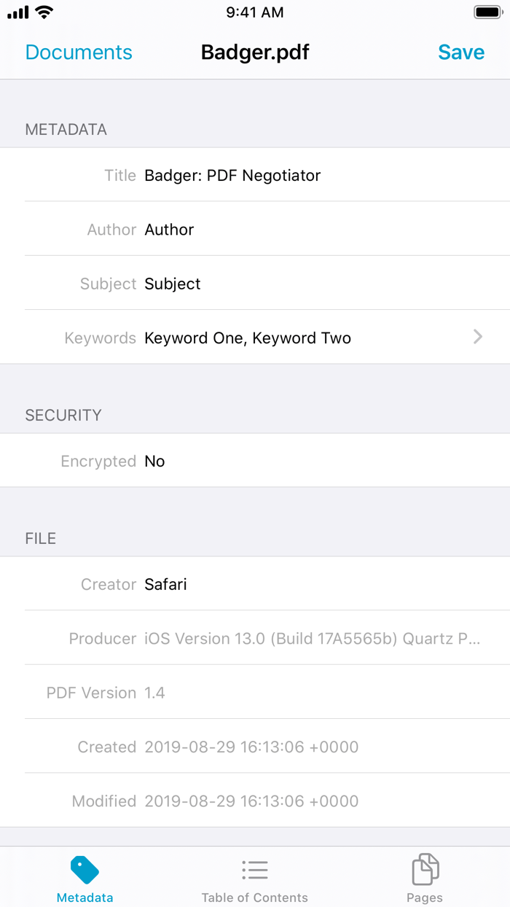The height and width of the screenshot is (907, 510).
Task: Edit the Creator field 'Safari'
Action: pos(165,585)
